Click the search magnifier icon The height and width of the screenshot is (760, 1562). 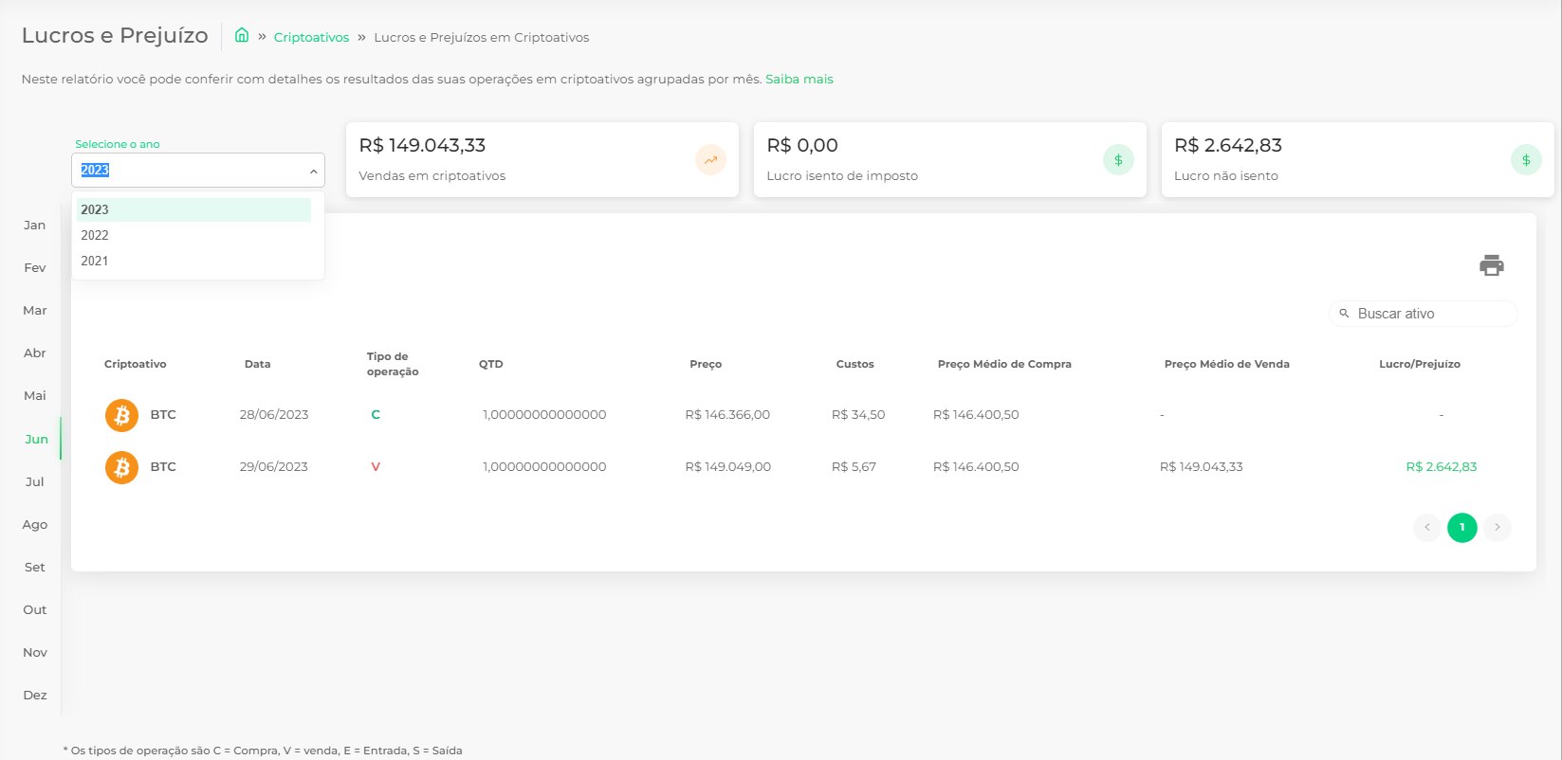[x=1344, y=314]
